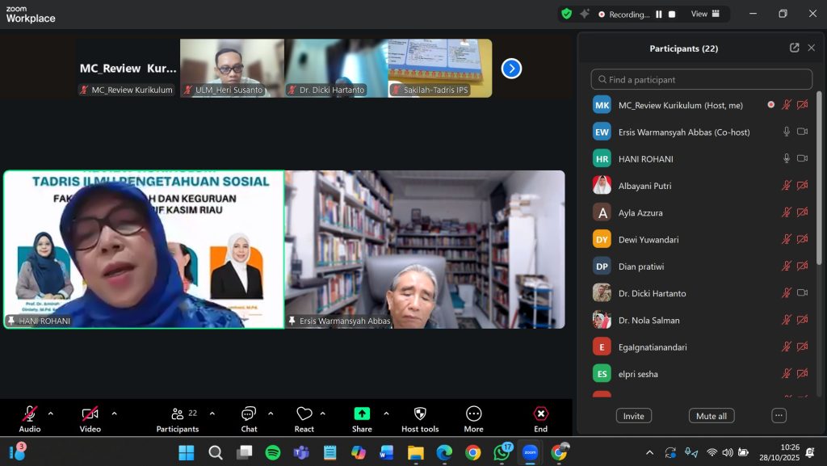Image resolution: width=827 pixels, height=466 pixels.
Task: Pop out the Participants panel
Action: [795, 48]
